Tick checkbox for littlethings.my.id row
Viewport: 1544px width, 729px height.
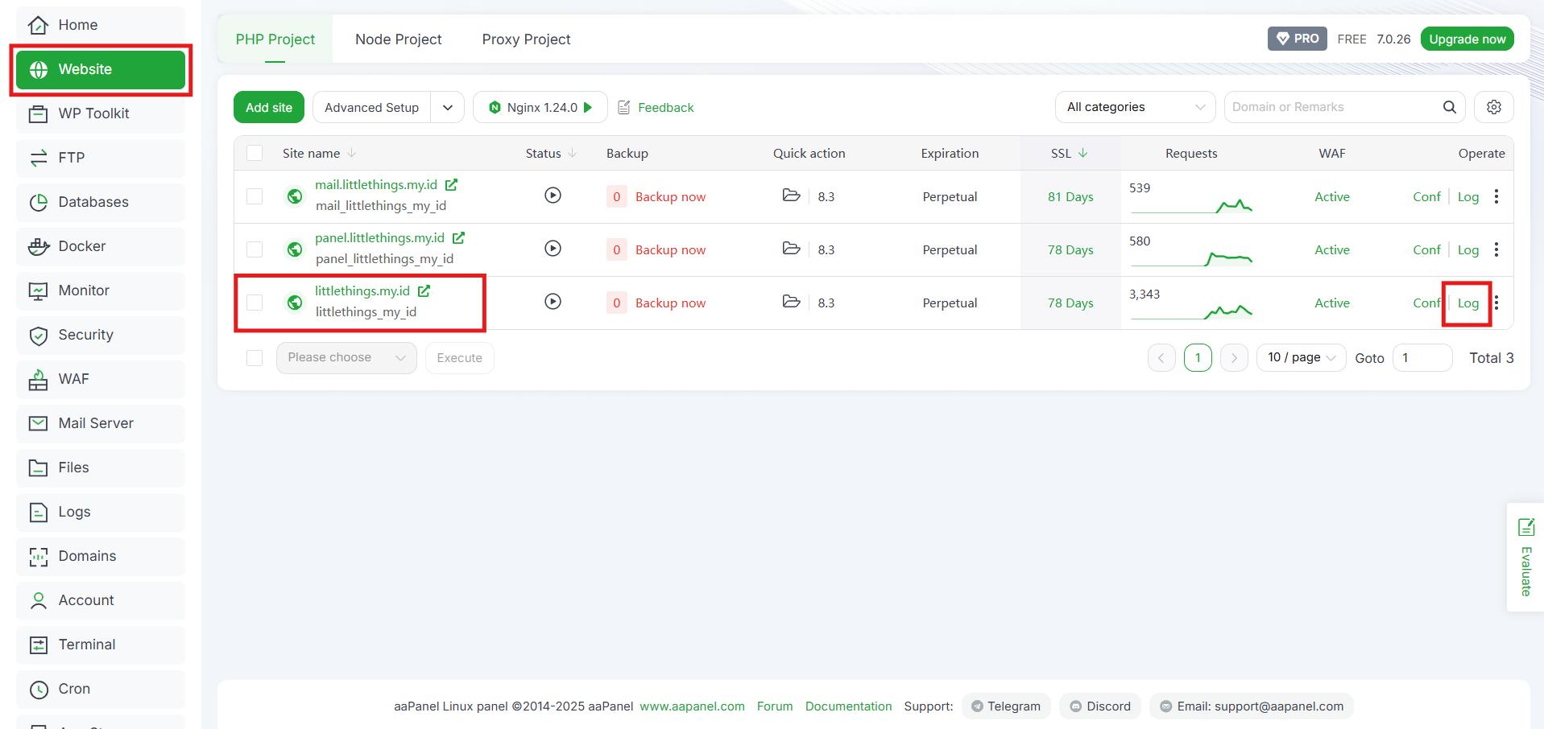[255, 303]
